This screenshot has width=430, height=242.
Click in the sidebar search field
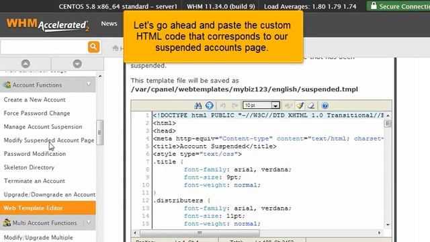coord(44,47)
